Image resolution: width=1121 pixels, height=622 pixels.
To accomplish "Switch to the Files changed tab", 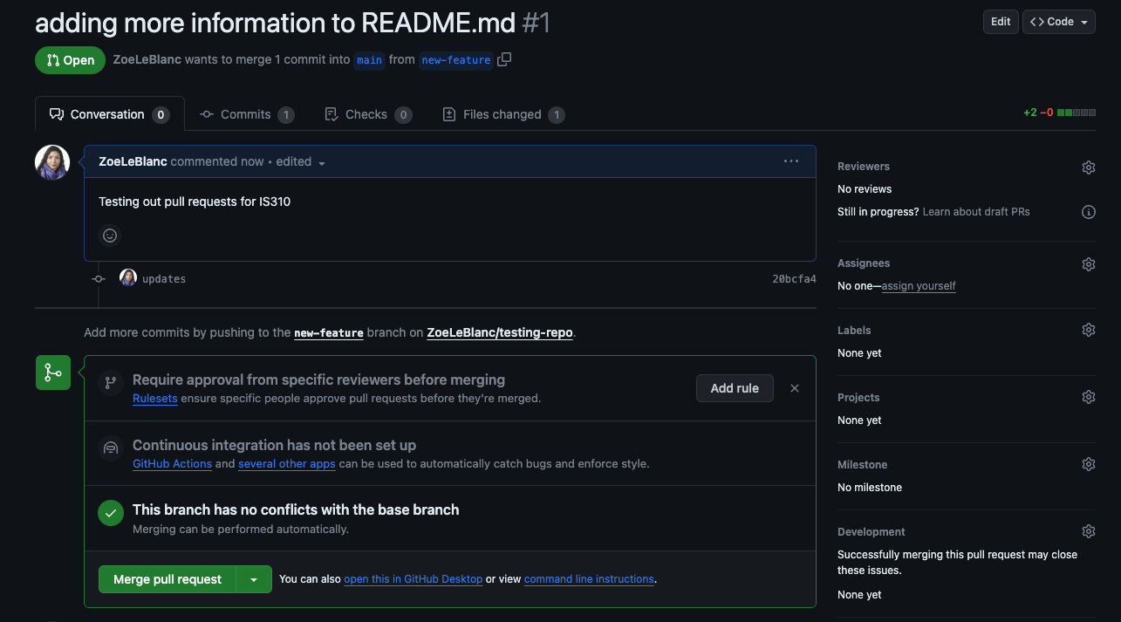I will click(x=502, y=114).
